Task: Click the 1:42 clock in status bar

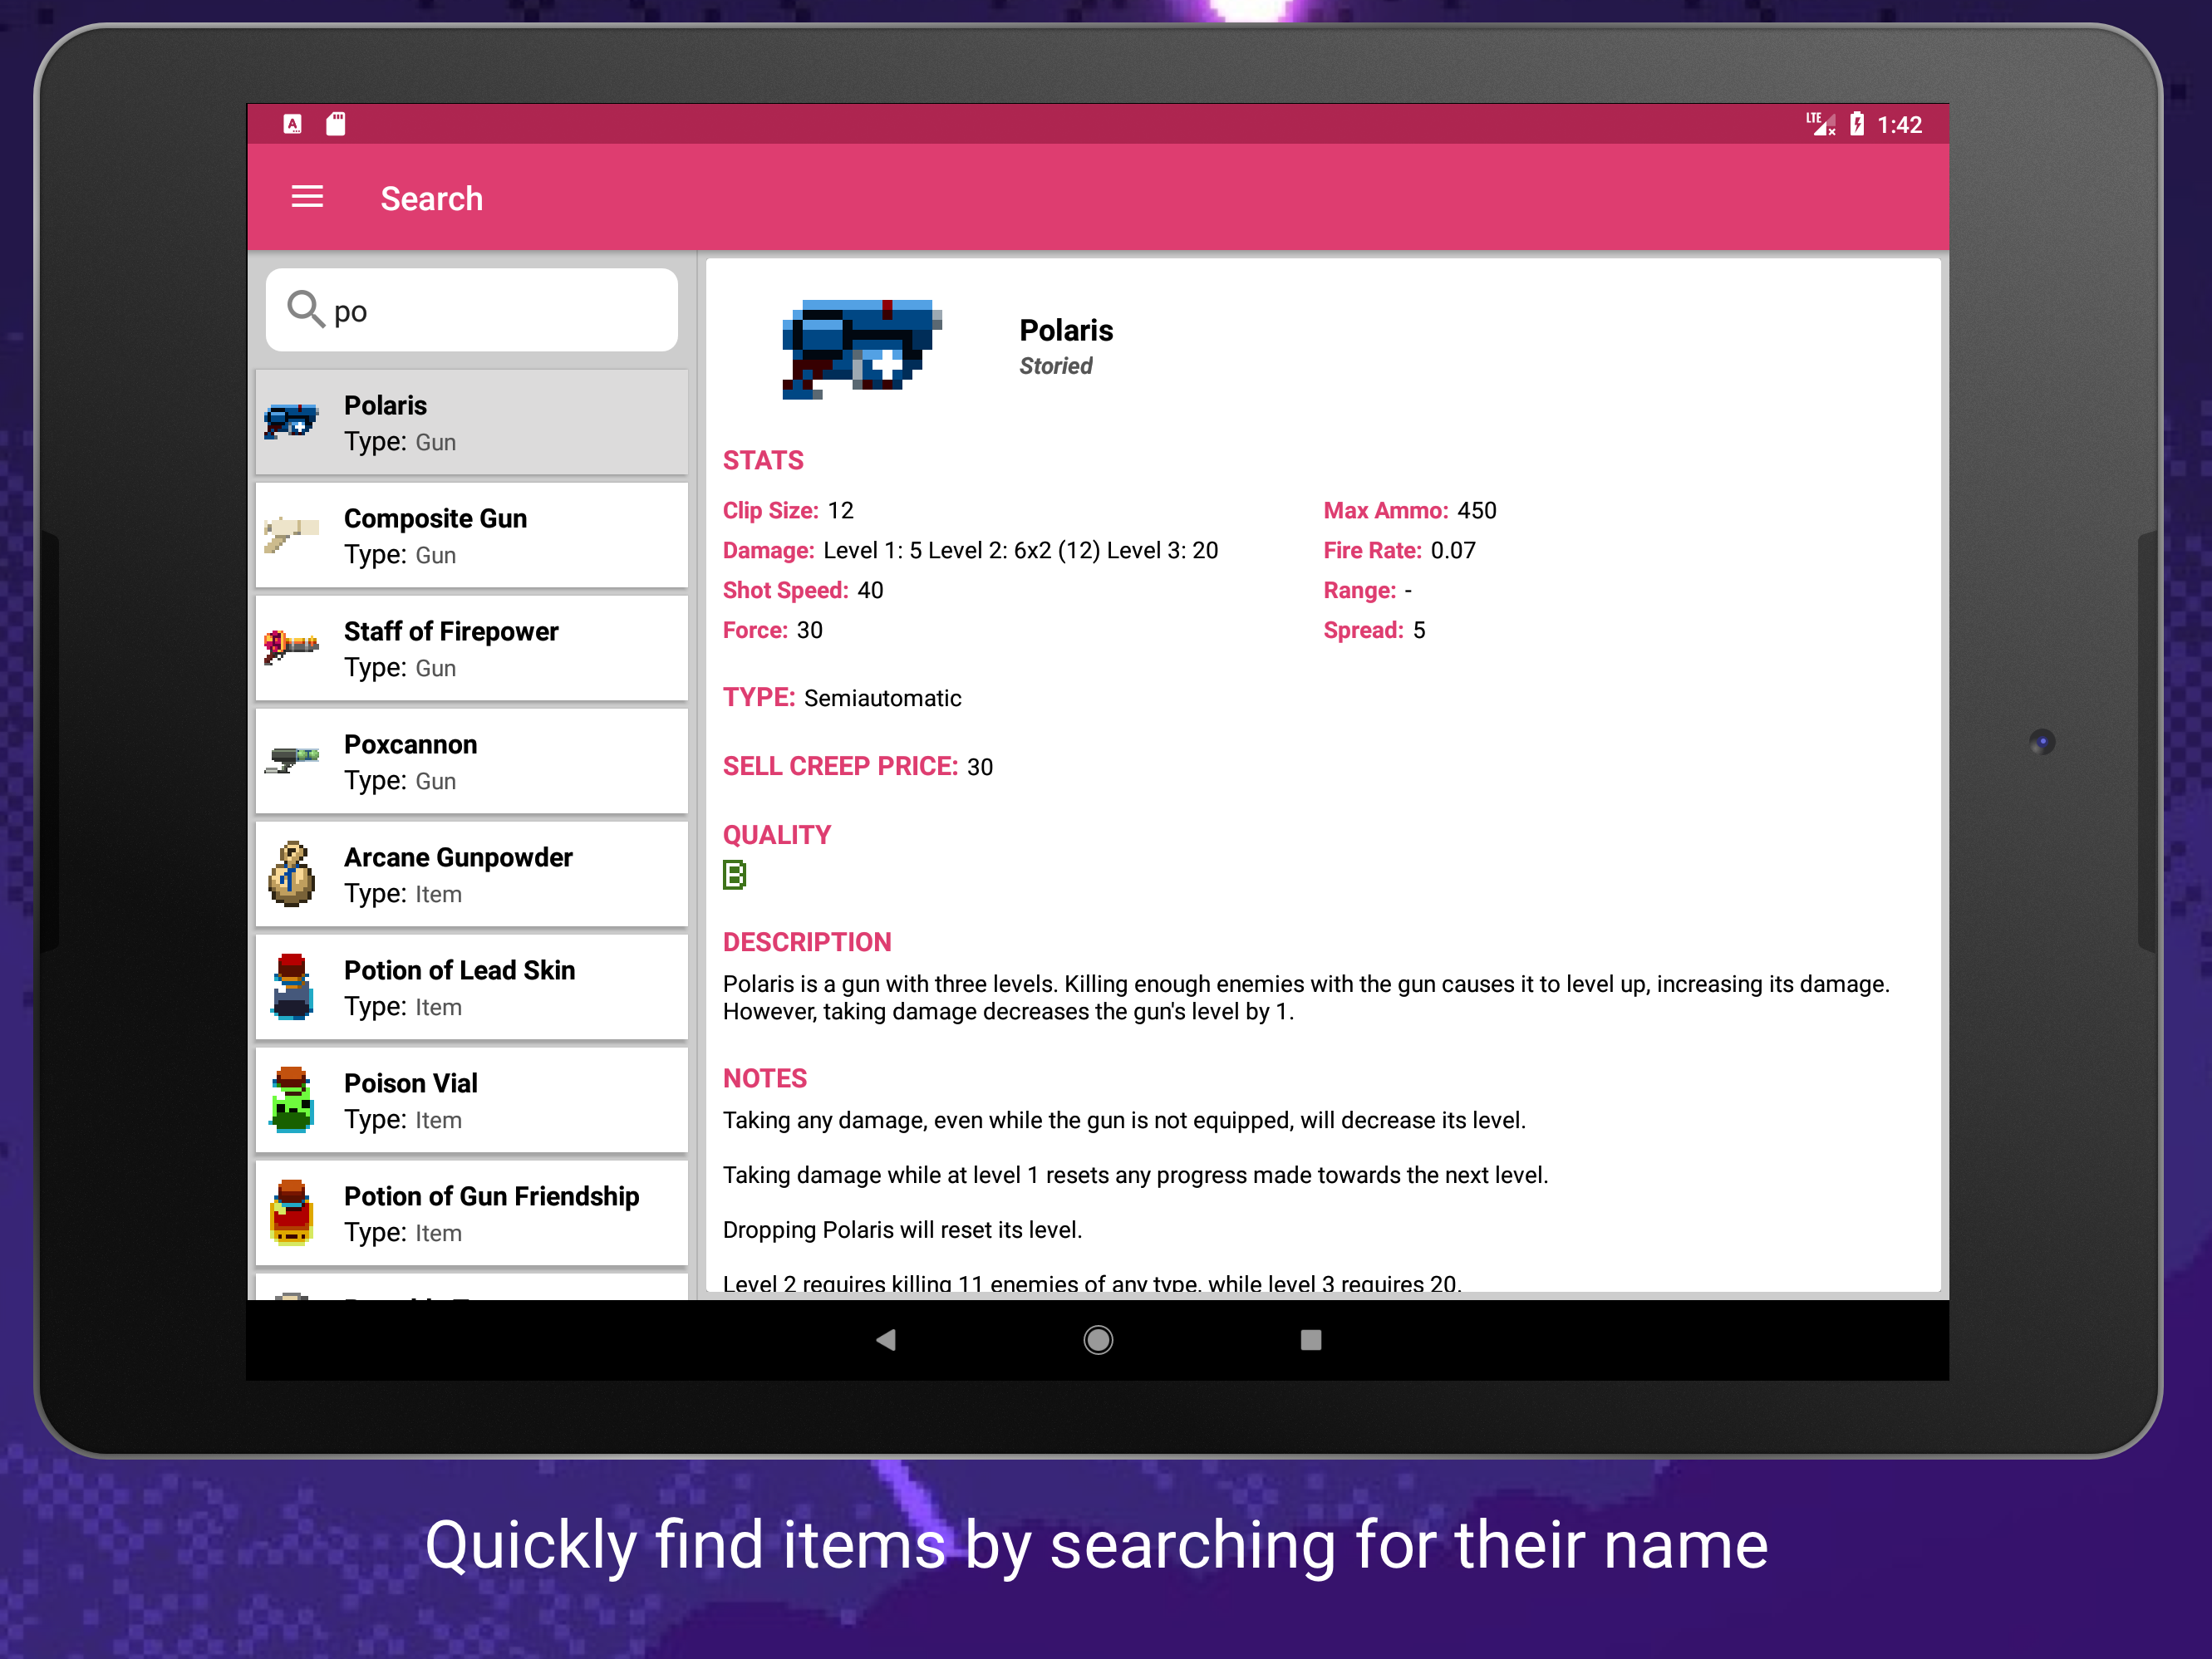Action: click(1899, 125)
